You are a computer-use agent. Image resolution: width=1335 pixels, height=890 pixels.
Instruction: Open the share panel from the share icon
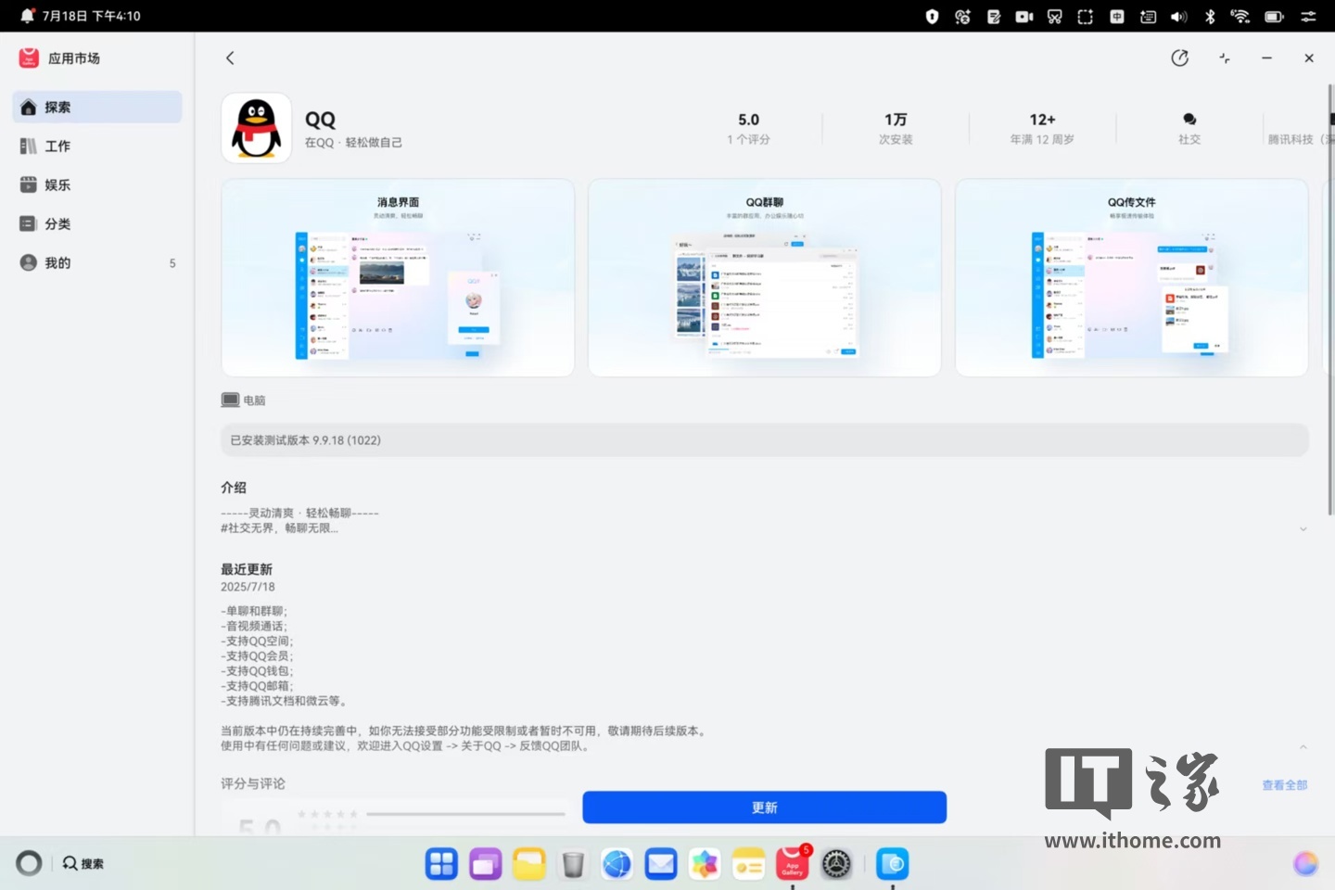(x=1180, y=57)
